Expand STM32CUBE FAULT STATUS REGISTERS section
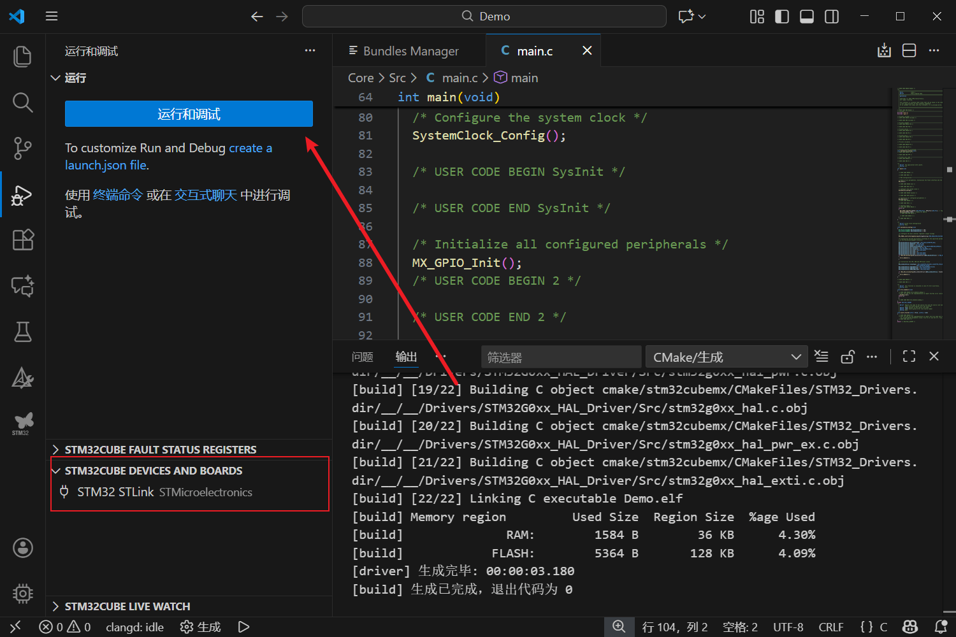 tap(160, 450)
